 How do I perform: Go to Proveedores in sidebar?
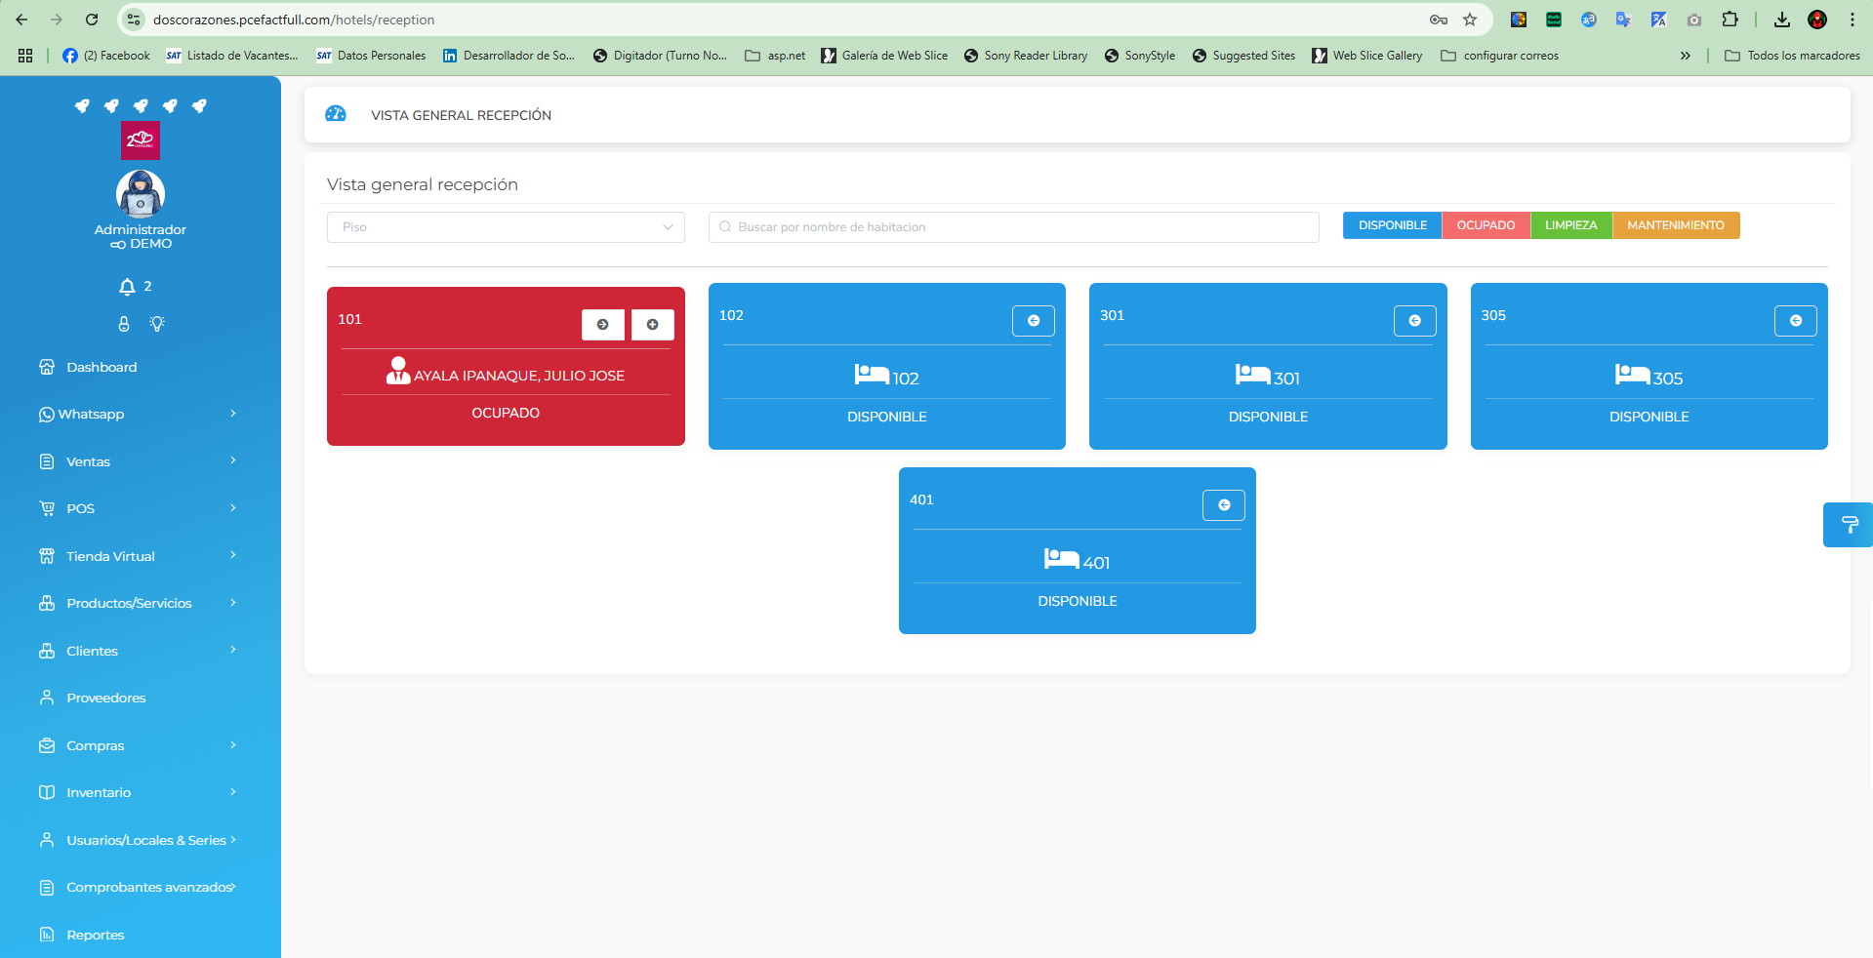pyautogui.click(x=105, y=698)
